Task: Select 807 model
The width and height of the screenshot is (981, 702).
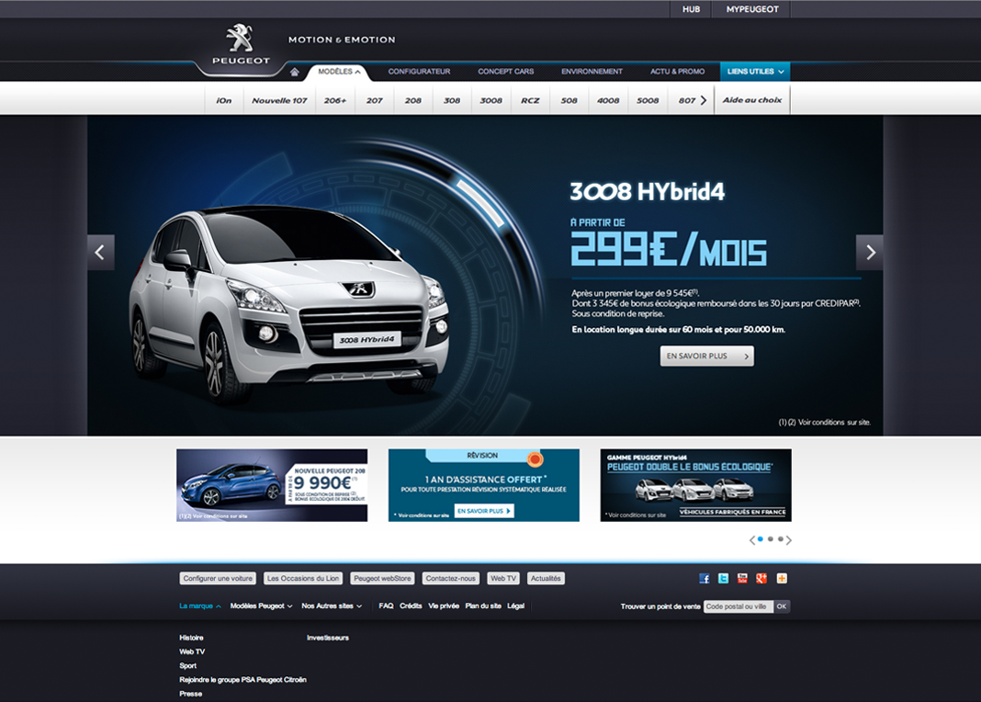Action: coord(686,100)
